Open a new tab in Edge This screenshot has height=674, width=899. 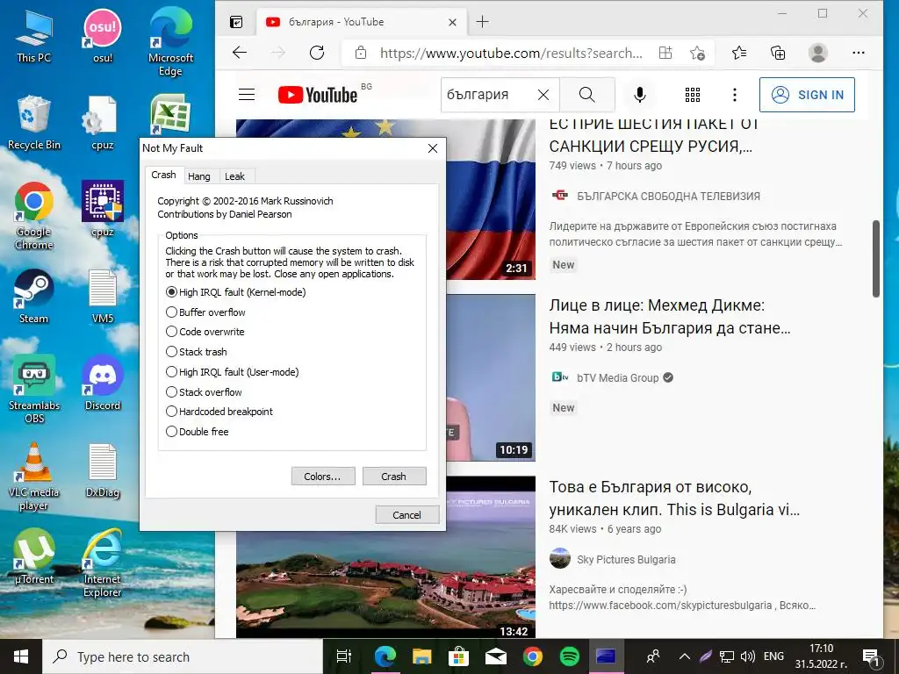click(483, 22)
